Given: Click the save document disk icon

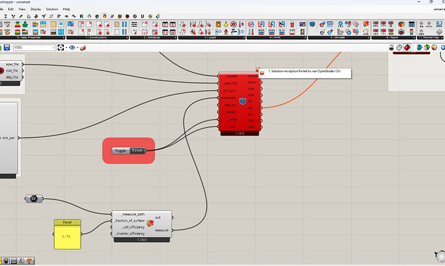Looking at the screenshot, I should pos(7,48).
